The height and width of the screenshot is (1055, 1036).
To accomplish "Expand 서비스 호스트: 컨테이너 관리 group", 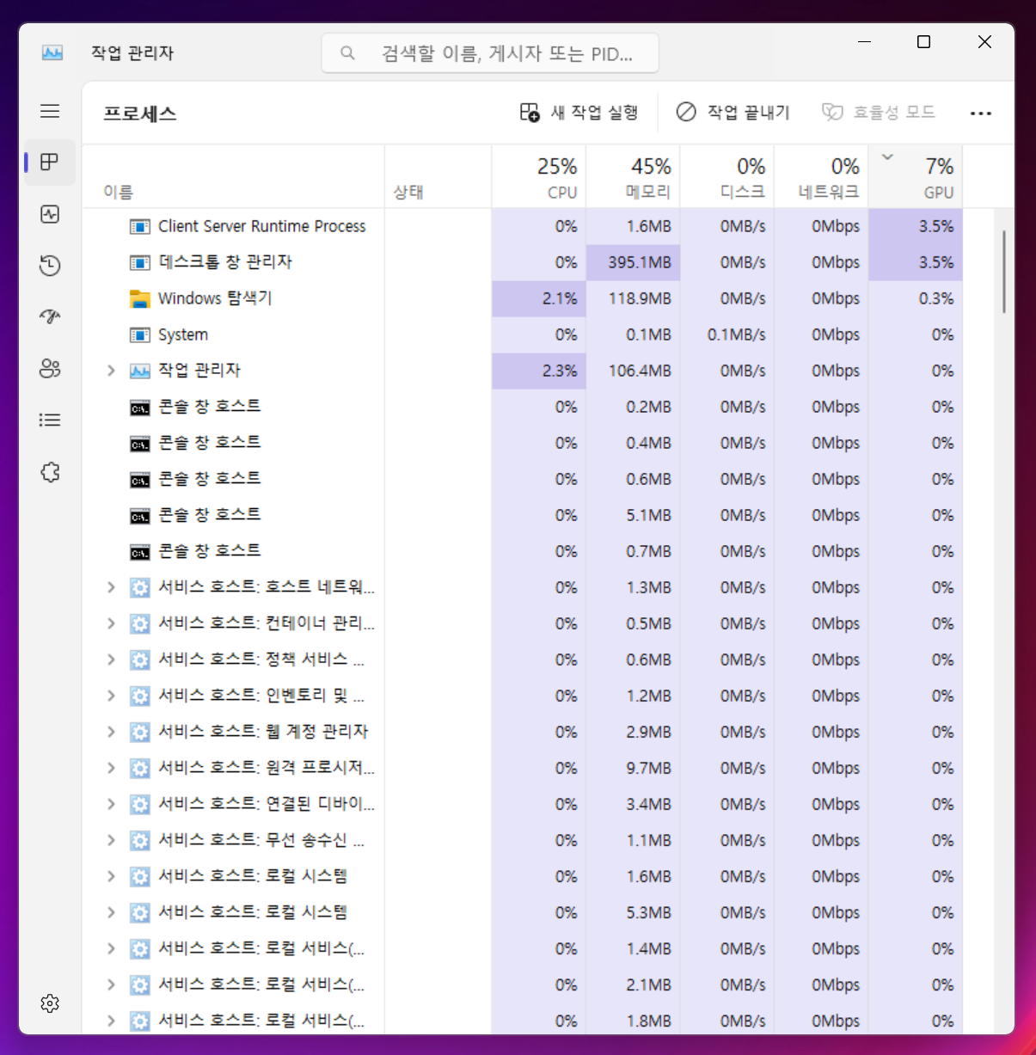I will click(111, 623).
